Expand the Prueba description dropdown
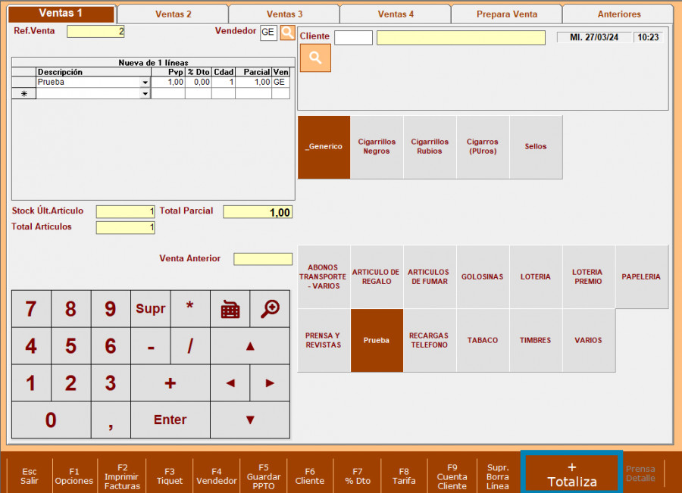Screen dimensions: 682x493 tap(145, 83)
